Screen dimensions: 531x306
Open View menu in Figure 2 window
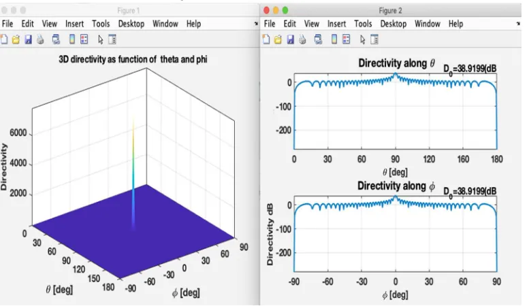click(x=312, y=24)
